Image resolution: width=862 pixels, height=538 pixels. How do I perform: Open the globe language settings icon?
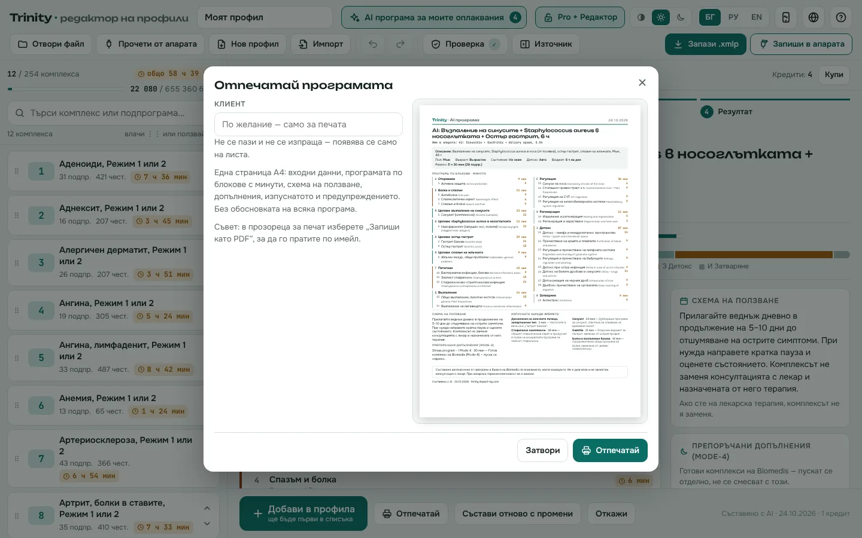tap(814, 17)
